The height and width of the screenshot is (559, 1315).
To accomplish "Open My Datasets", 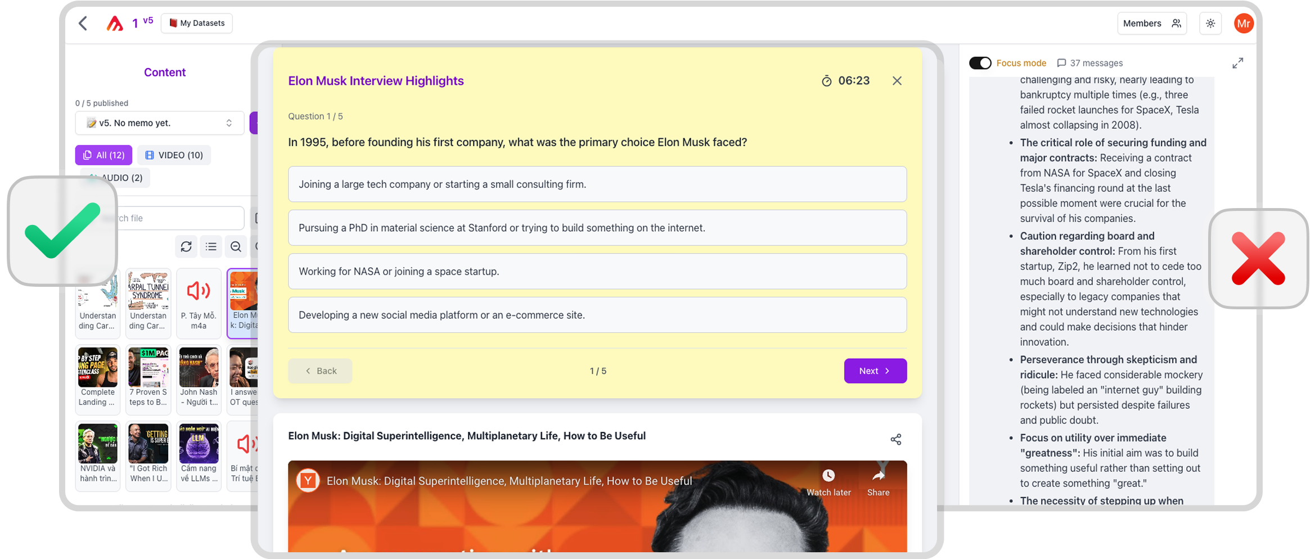I will click(197, 23).
